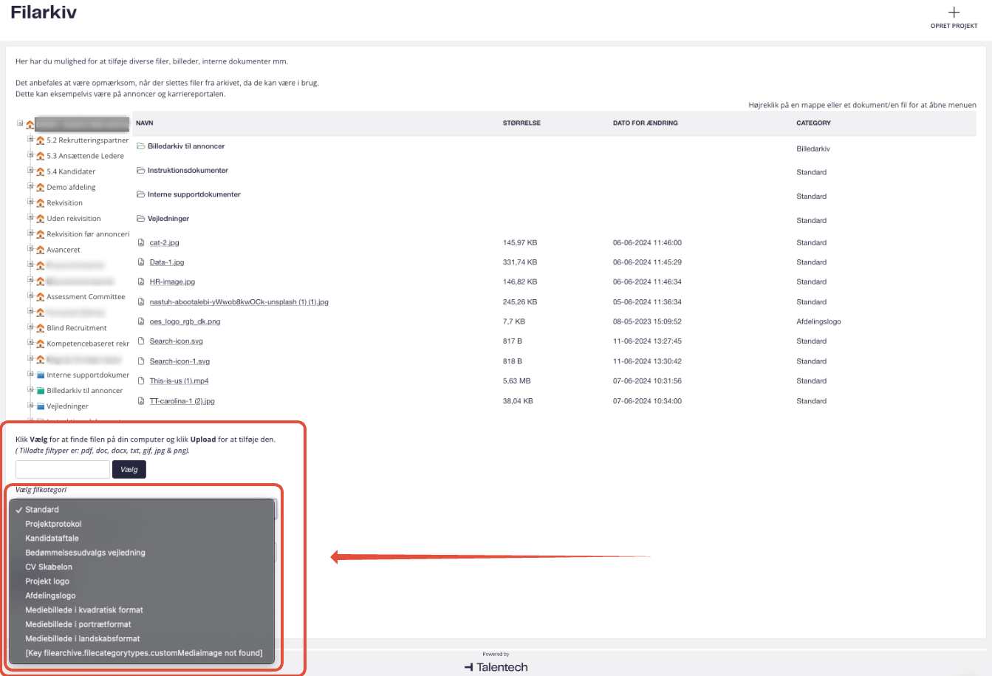Choose Mediebillede i portrætformat
This screenshot has width=992, height=676.
(142, 624)
